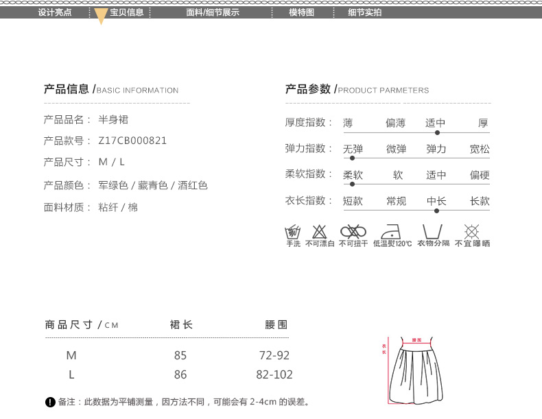Click the warning icon beside 备注

50,402
